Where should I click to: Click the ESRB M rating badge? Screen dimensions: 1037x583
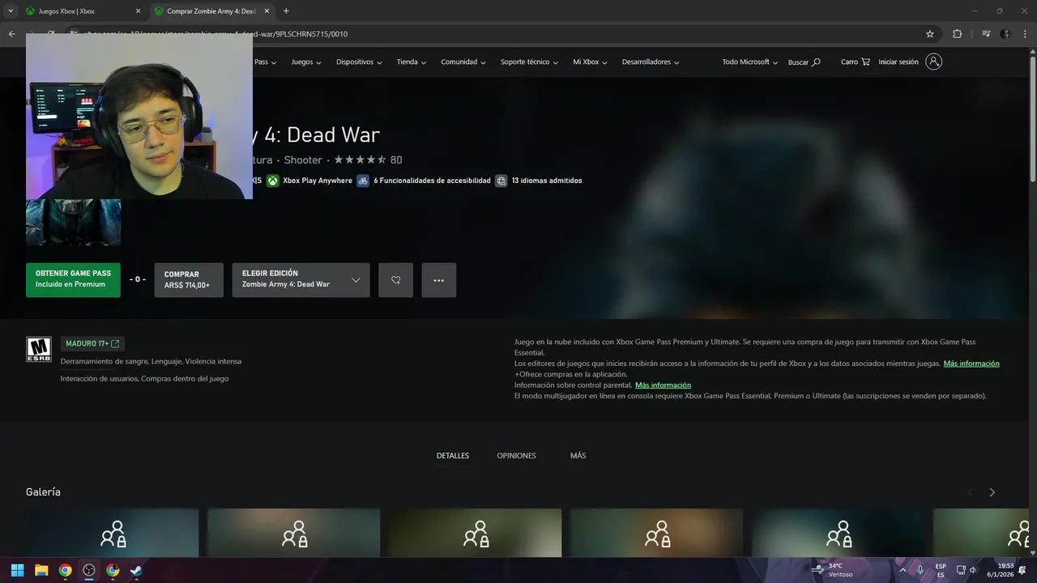pos(39,349)
